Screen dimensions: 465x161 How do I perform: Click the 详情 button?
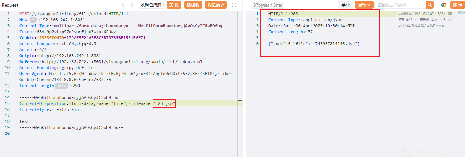click(x=457, y=5)
